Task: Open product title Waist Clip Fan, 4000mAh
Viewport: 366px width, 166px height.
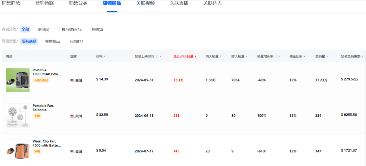Action: (47, 143)
